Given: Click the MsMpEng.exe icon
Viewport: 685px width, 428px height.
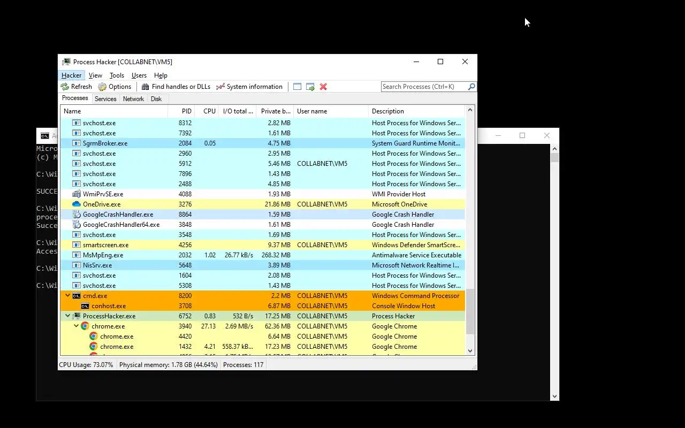Looking at the screenshot, I should [77, 255].
